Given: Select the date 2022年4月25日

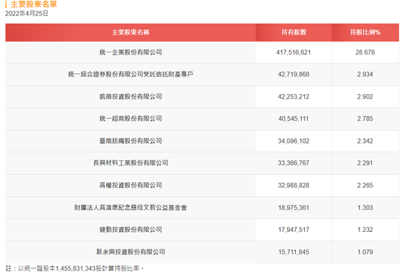Looking at the screenshot, I should pyautogui.click(x=26, y=14).
